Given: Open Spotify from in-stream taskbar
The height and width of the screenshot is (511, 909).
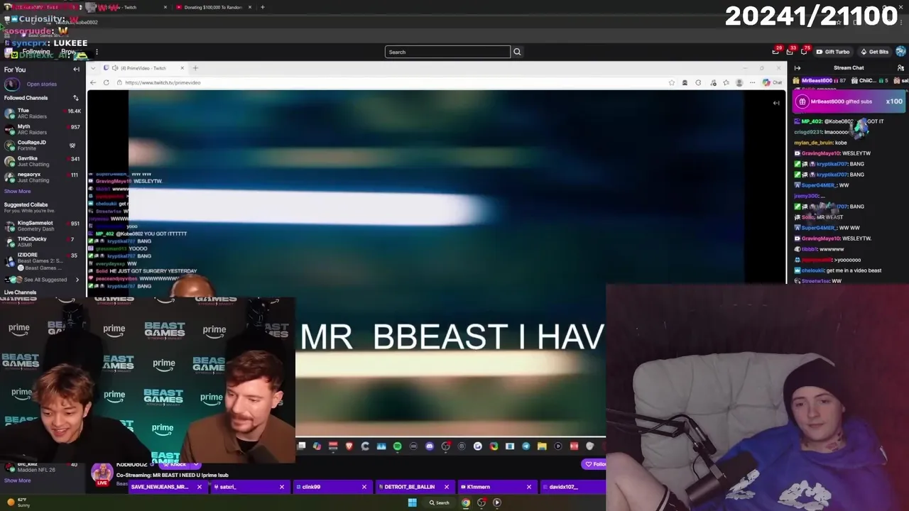Looking at the screenshot, I should tap(397, 446).
